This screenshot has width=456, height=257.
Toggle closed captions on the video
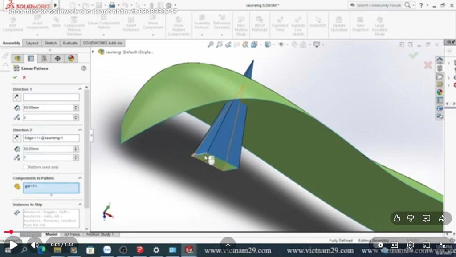coord(394,245)
